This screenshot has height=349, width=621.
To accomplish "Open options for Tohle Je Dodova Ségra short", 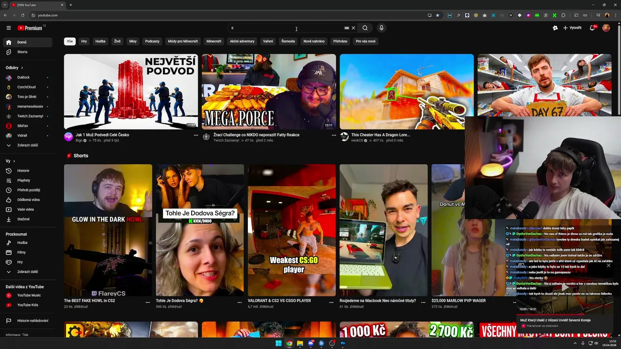I will [239, 302].
